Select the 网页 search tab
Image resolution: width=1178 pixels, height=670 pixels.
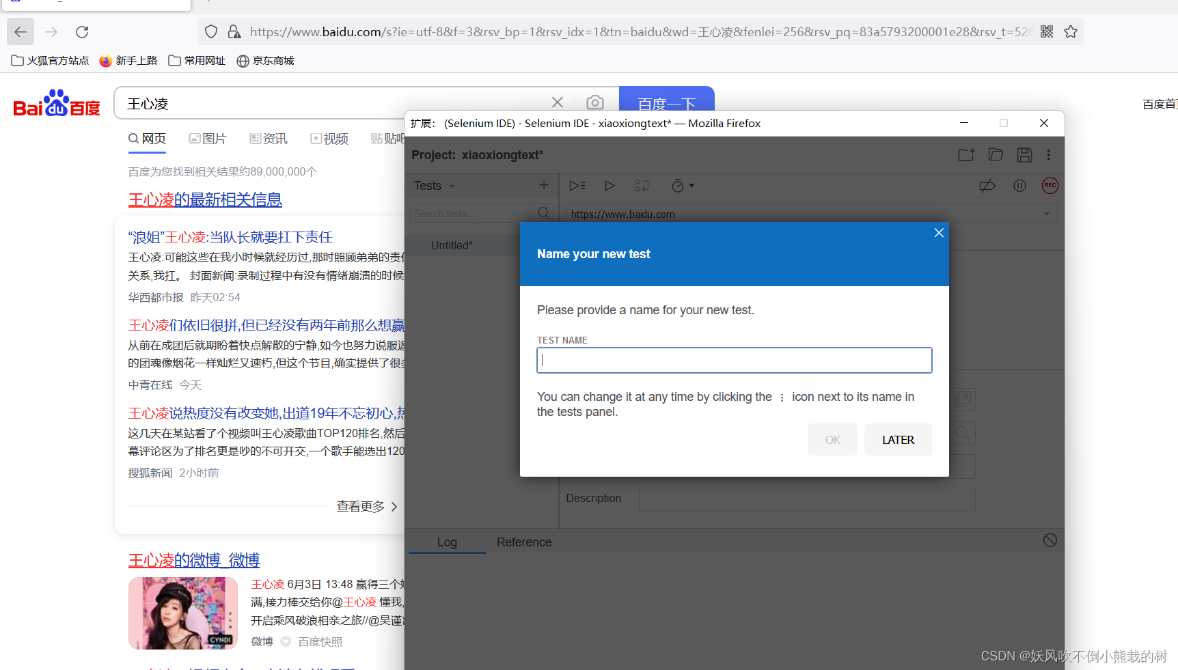[147, 139]
